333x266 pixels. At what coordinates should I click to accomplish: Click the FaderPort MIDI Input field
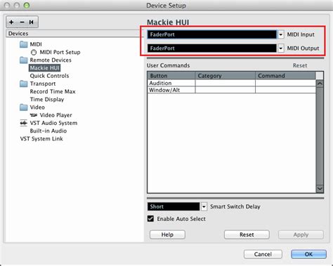(x=212, y=34)
